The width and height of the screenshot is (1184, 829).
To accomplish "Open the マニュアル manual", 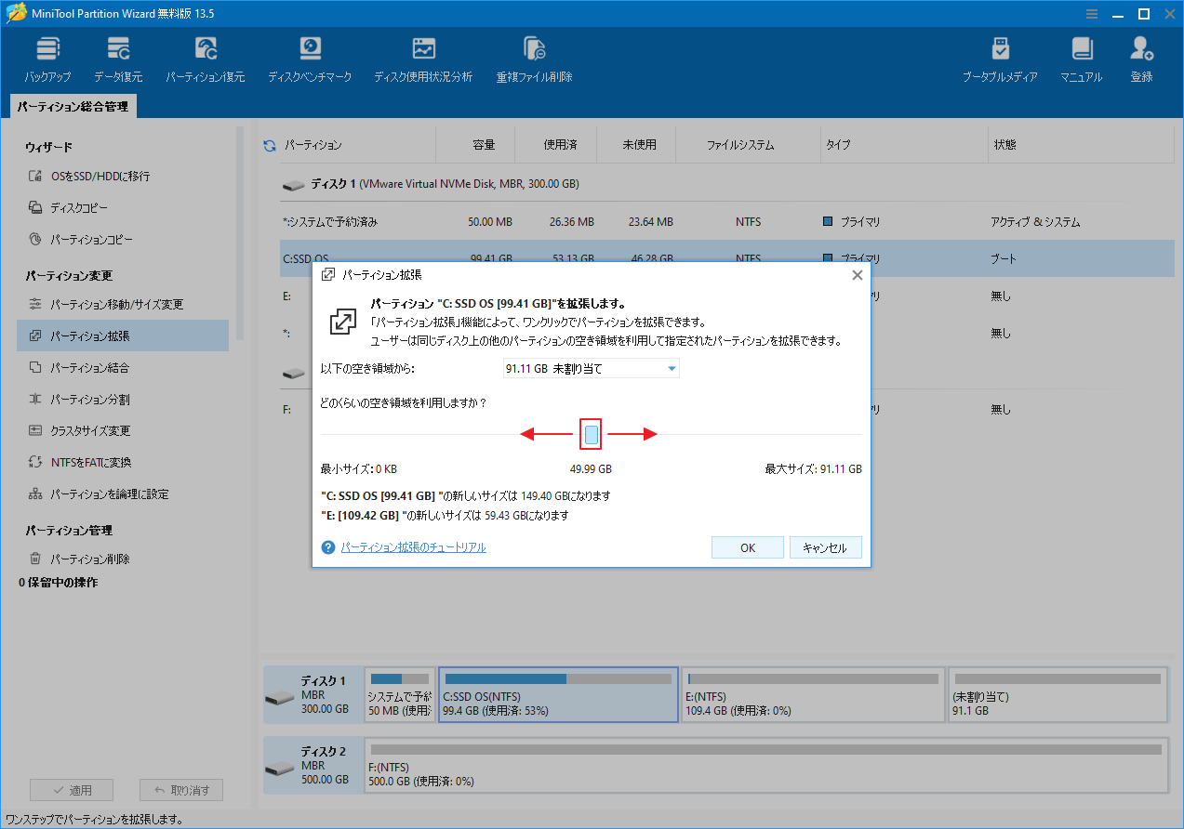I will point(1080,56).
